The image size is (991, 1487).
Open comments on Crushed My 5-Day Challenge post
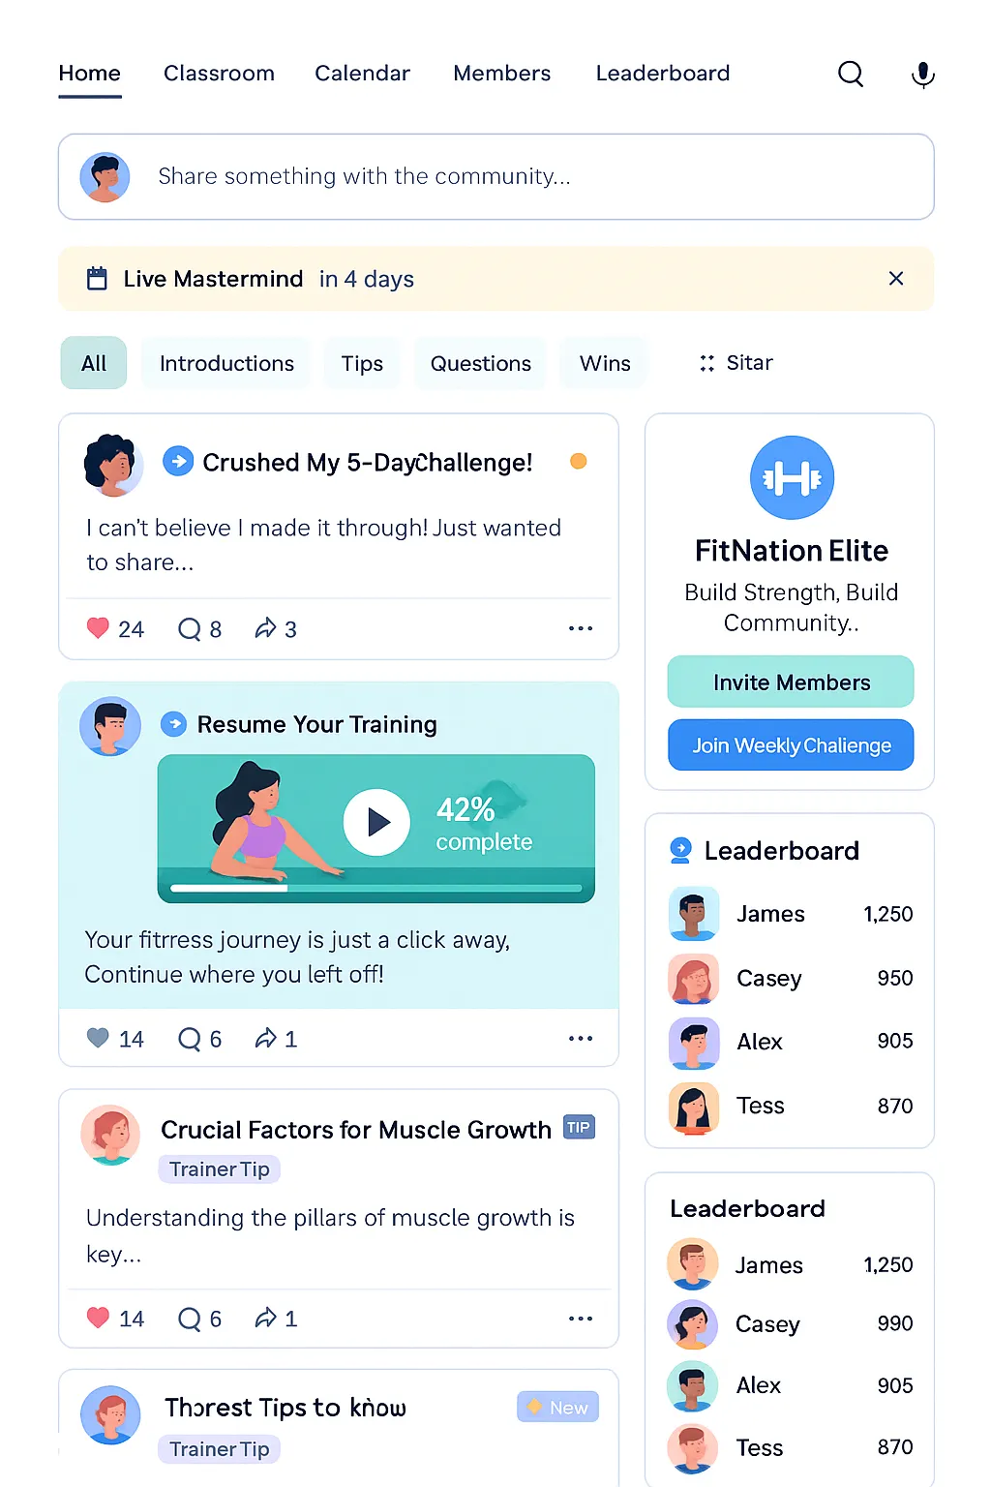pos(190,629)
